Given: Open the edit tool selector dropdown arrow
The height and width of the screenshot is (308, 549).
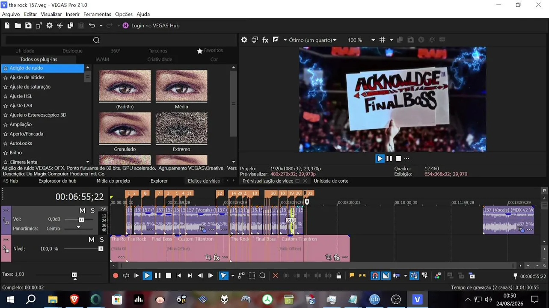Looking at the screenshot, I should pyautogui.click(x=233, y=276).
